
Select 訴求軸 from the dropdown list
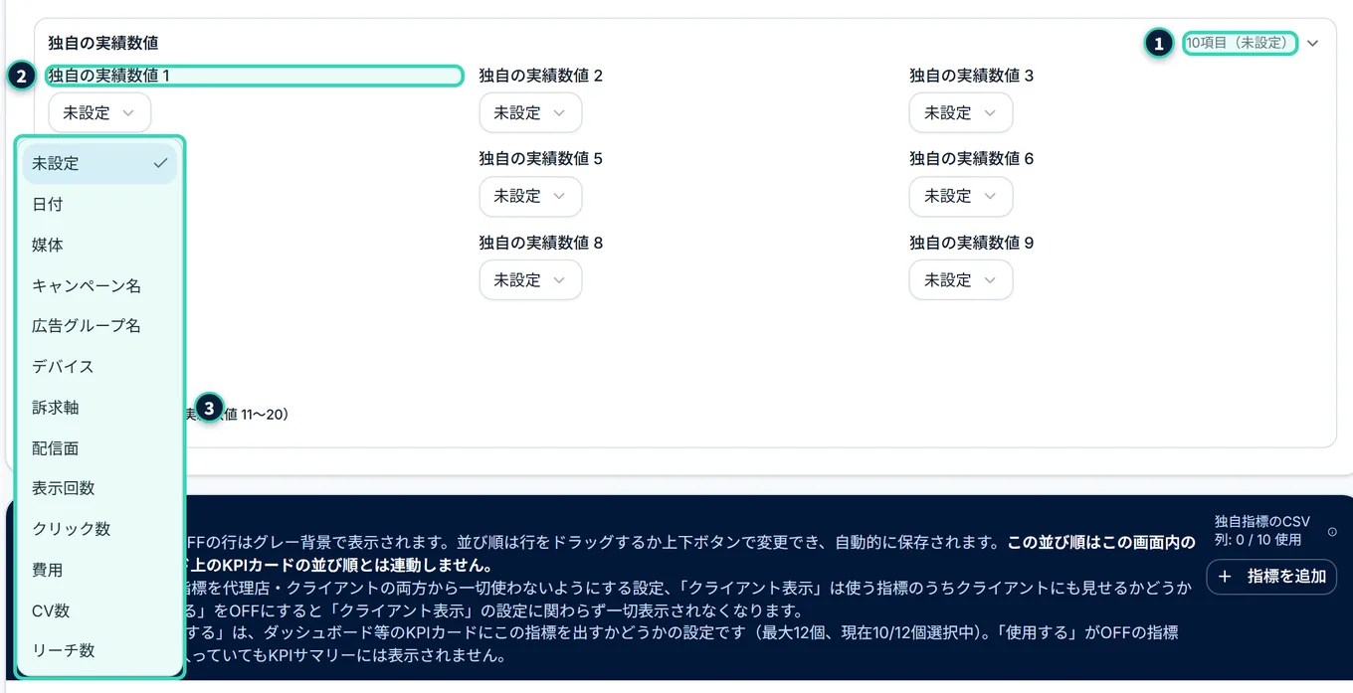(x=99, y=408)
